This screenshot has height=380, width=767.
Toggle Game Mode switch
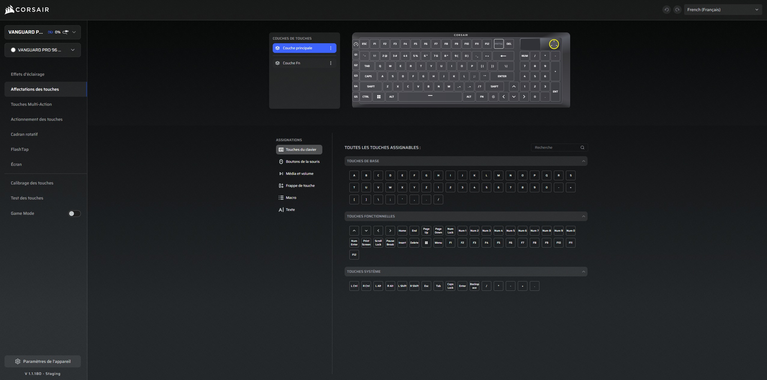tap(74, 214)
